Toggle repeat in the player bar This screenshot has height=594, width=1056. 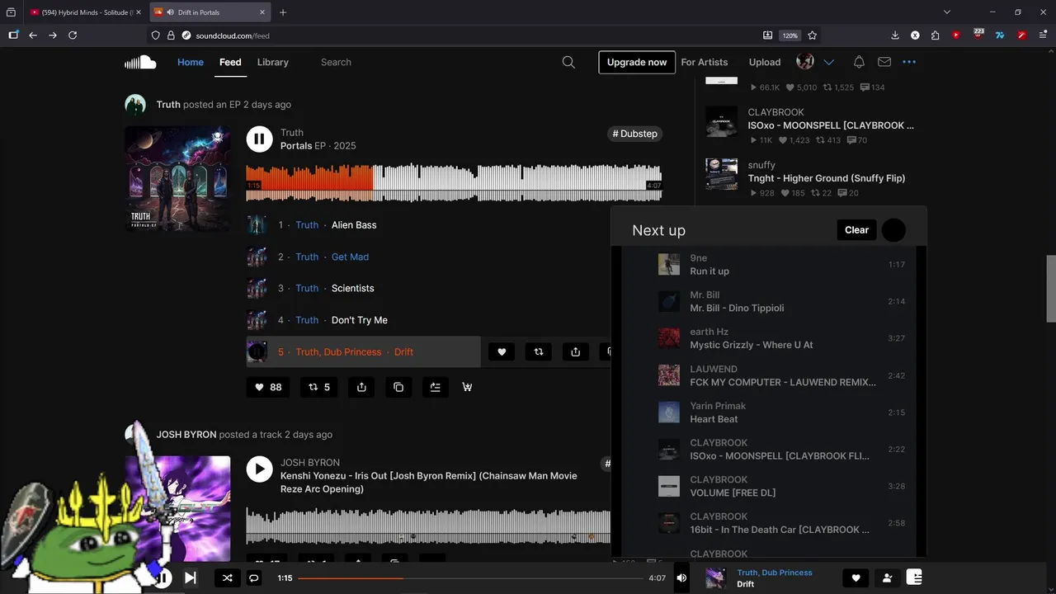pyautogui.click(x=254, y=578)
